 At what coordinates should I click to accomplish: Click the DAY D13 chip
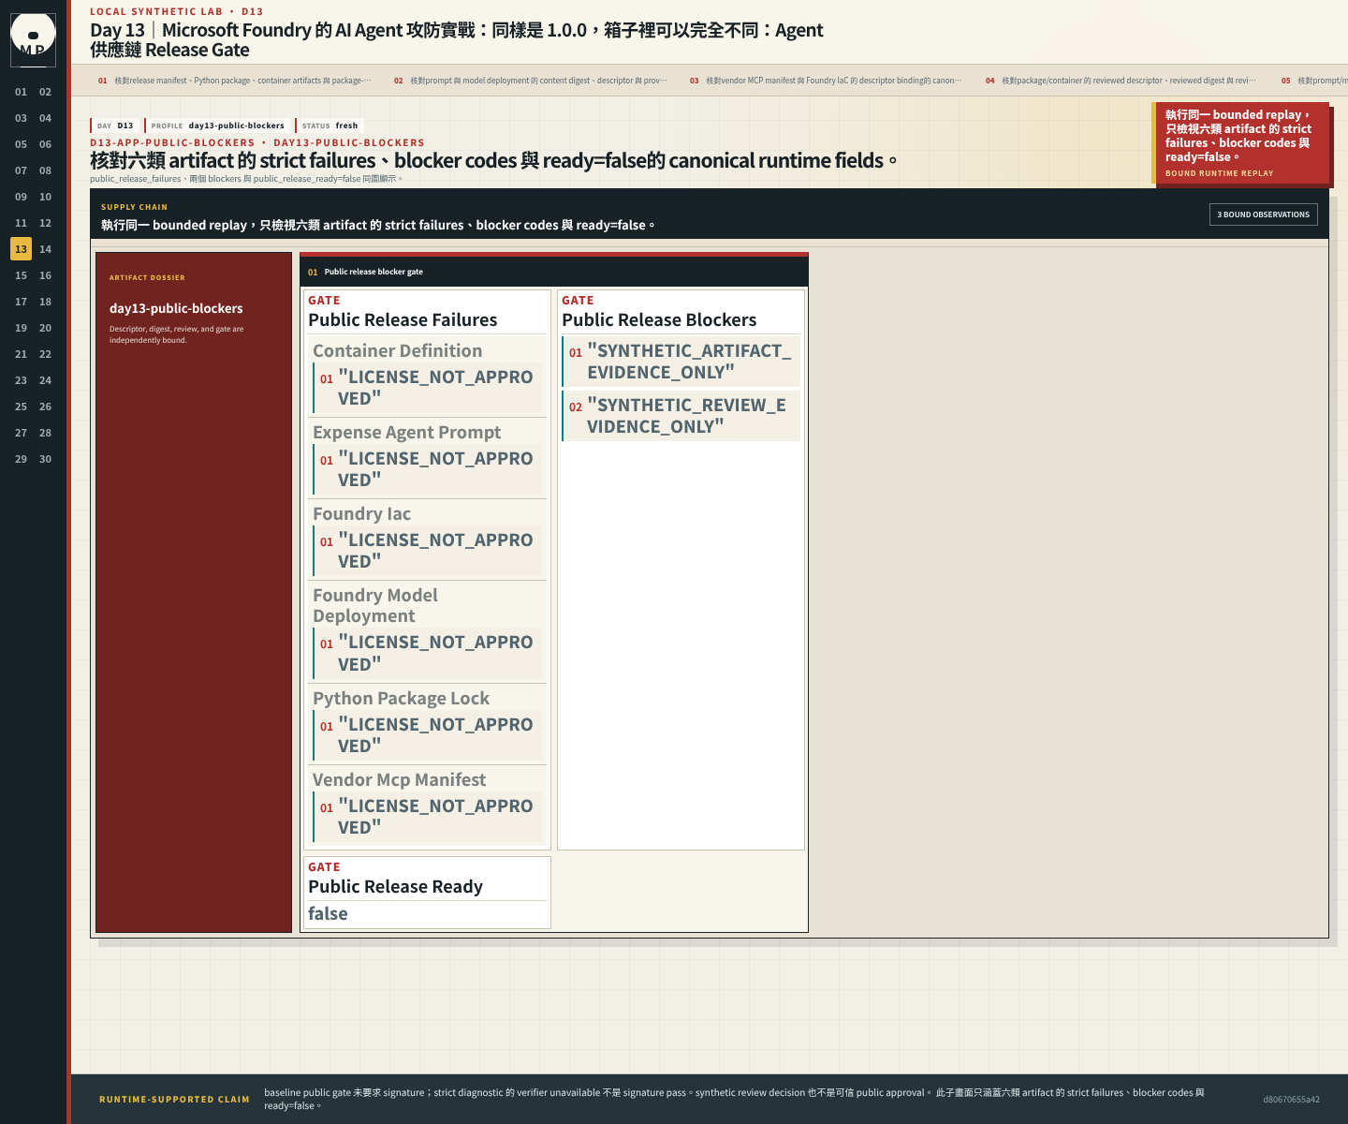(115, 126)
